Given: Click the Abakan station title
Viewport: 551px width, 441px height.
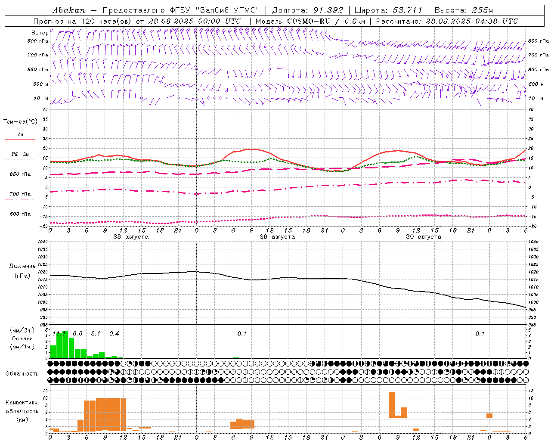Looking at the screenshot, I should point(69,10).
